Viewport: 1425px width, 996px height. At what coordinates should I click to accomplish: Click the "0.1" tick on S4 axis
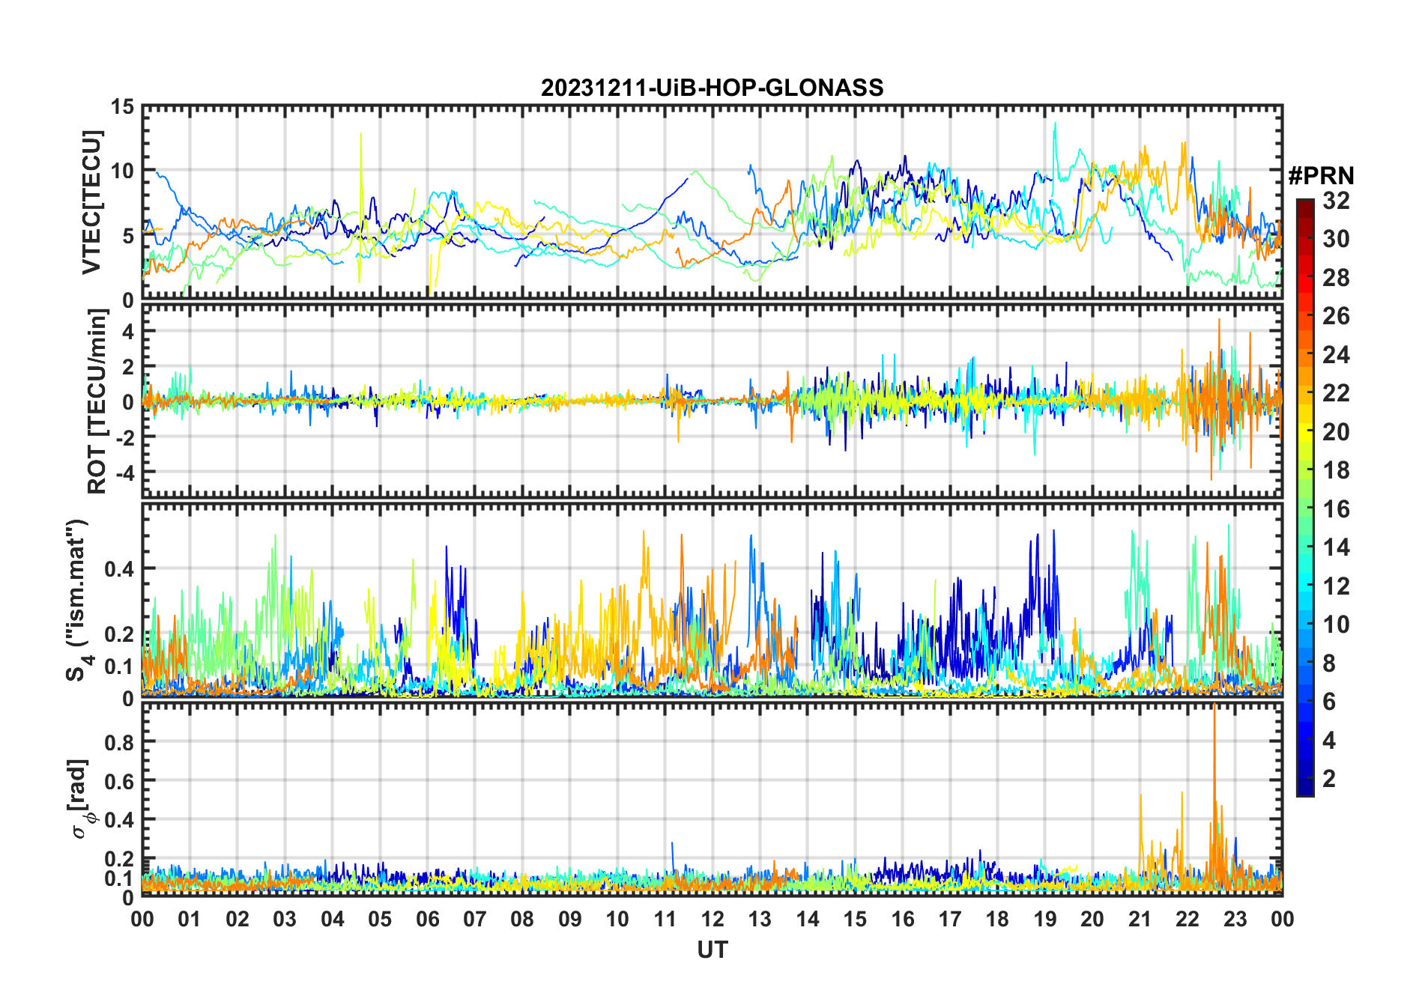coord(120,666)
